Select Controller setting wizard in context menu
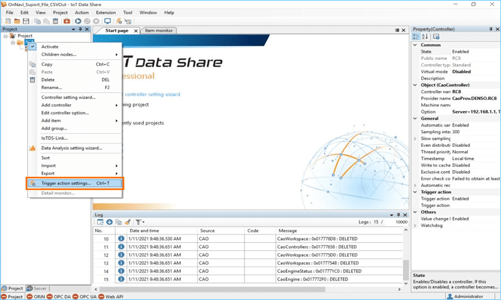The image size is (501, 300). [75, 97]
